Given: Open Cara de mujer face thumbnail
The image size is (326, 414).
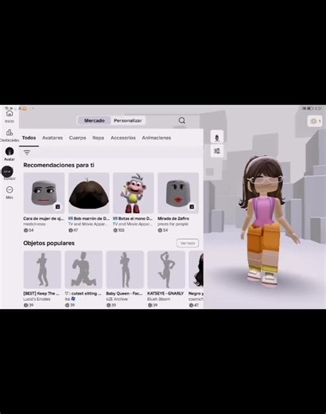Looking at the screenshot, I should point(44,193).
